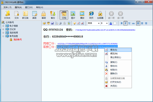Click the red asterisk ciphertext toolbar icon
153x102 pixels.
(x=78, y=23)
